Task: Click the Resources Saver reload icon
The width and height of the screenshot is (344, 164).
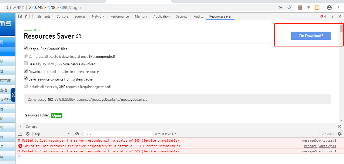Action: 79,36
